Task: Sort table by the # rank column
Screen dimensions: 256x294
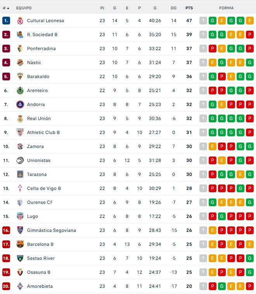Action: coord(6,8)
